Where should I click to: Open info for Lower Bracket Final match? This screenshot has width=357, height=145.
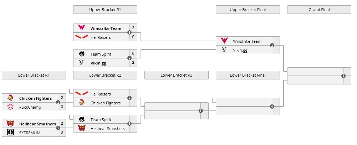tap(272, 107)
